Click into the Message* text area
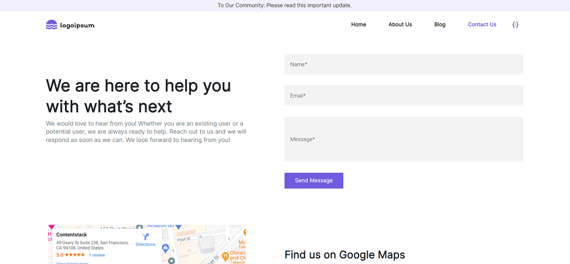This screenshot has height=264, width=570. 404,139
